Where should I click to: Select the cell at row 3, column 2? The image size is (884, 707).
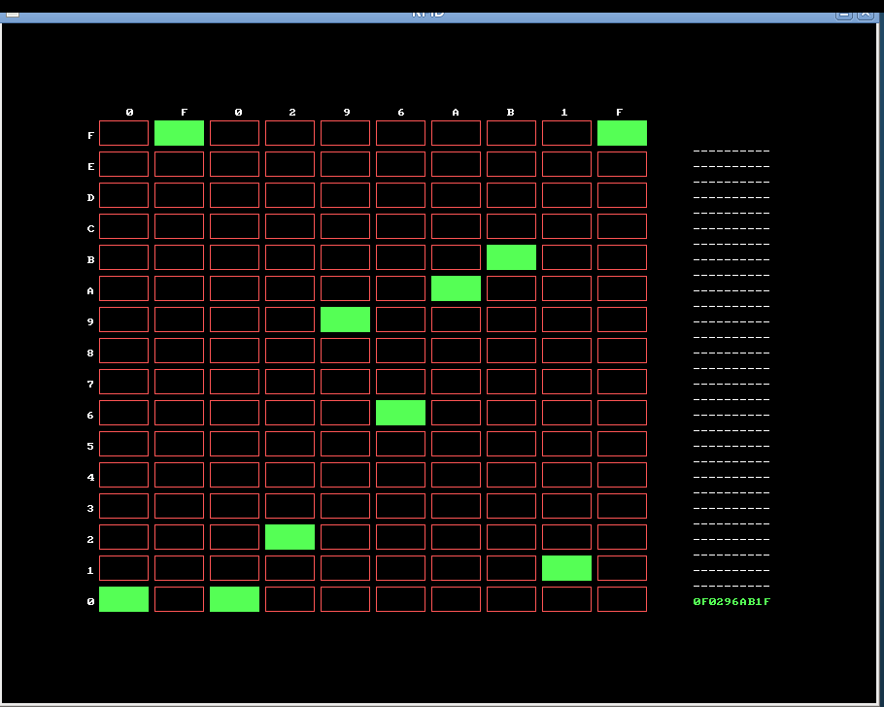pyautogui.click(x=289, y=506)
